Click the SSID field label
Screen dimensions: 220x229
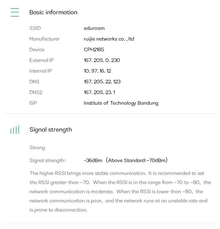35,28
